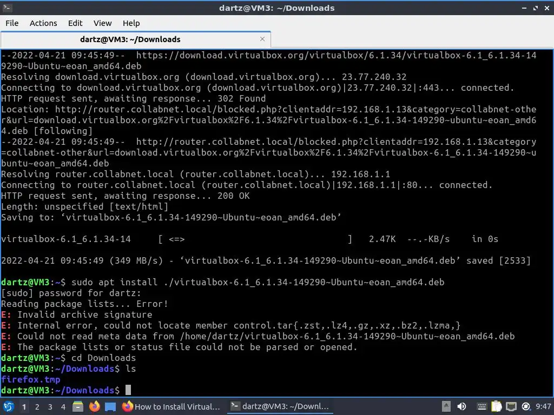Open the Actions menu
Screen dimensions: 554x415
(x=43, y=23)
